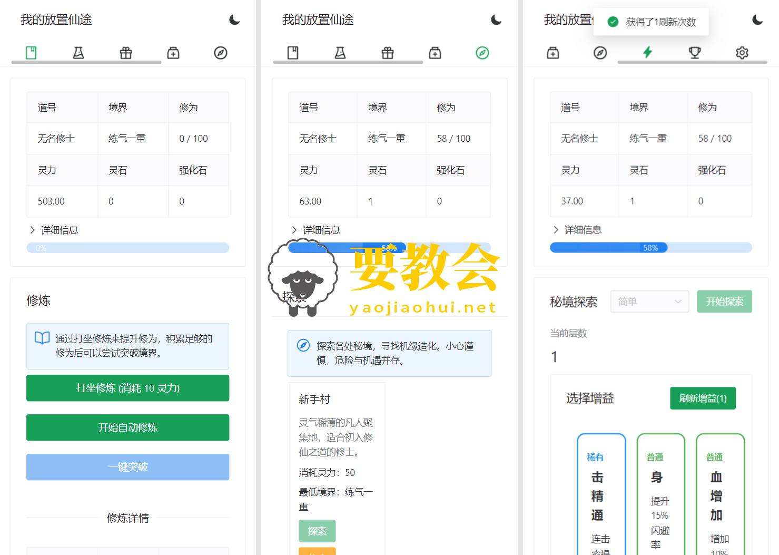
Task: Click 58 / 100 修为 value in middle panel
Action: tap(453, 139)
